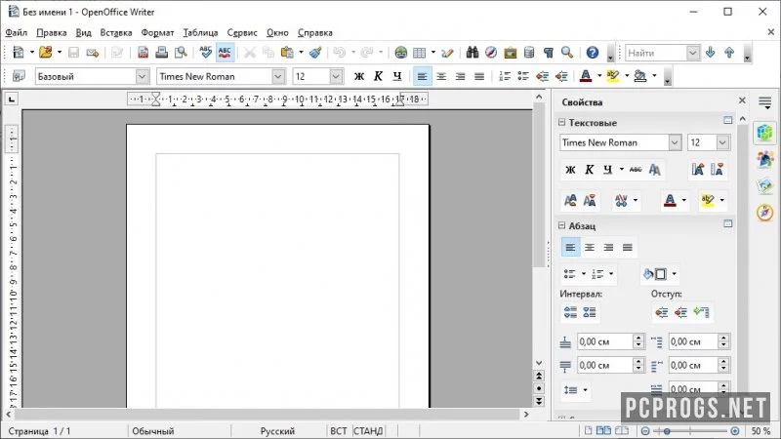Open a file with the folder icon
Image resolution: width=781 pixels, height=439 pixels.
click(x=45, y=53)
